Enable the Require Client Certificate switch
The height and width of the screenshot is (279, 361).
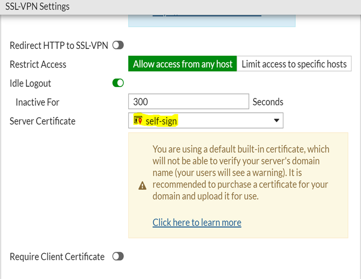point(118,256)
